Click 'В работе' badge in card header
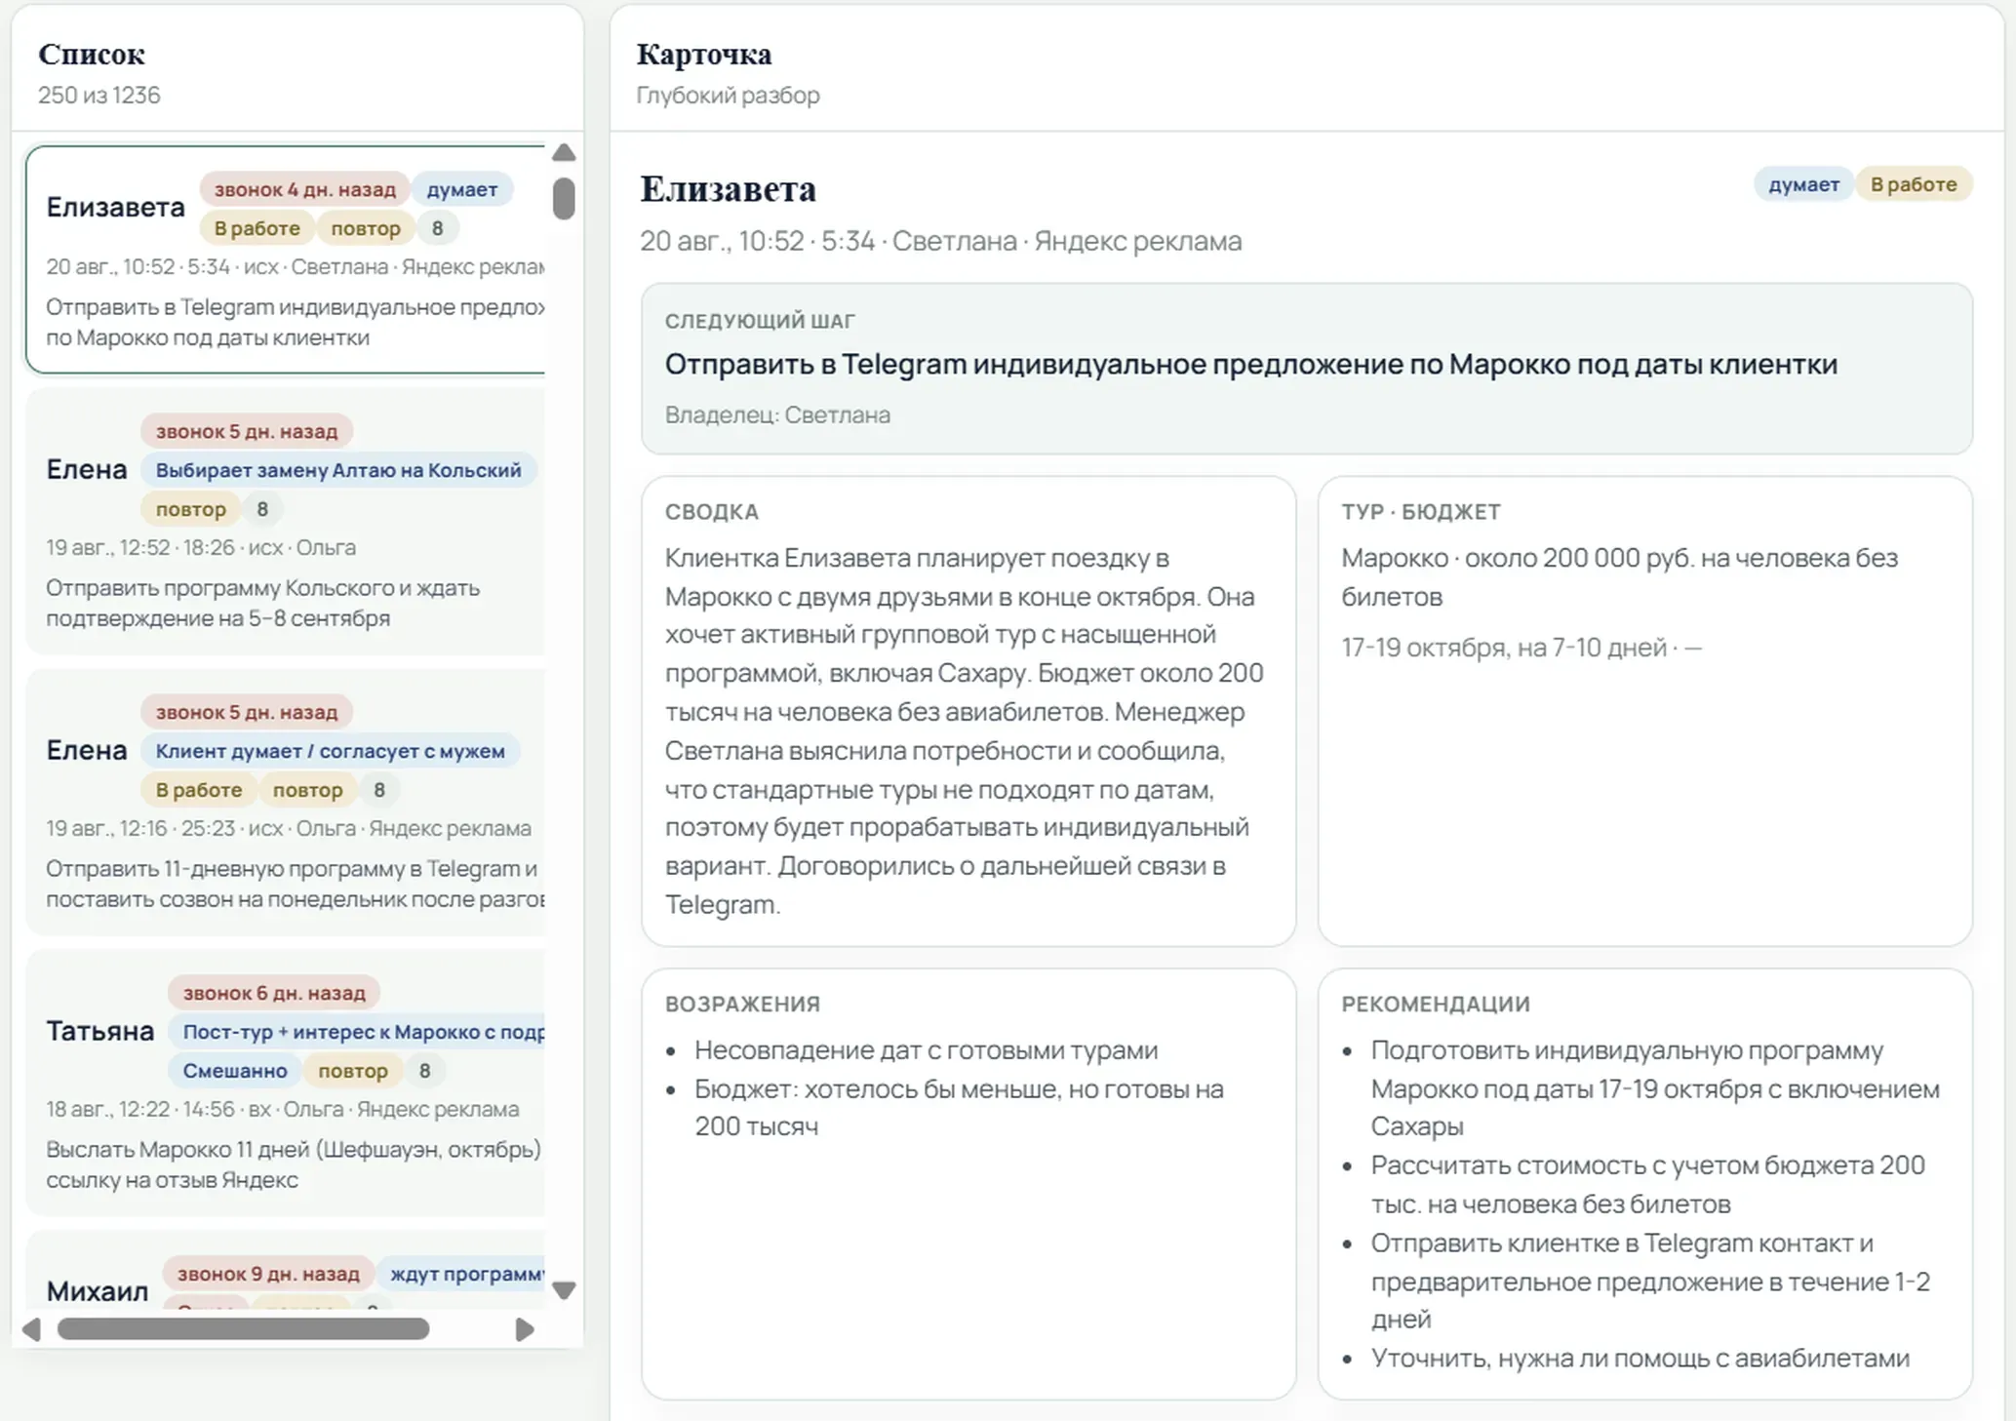This screenshot has height=1421, width=2016. pos(1914,184)
